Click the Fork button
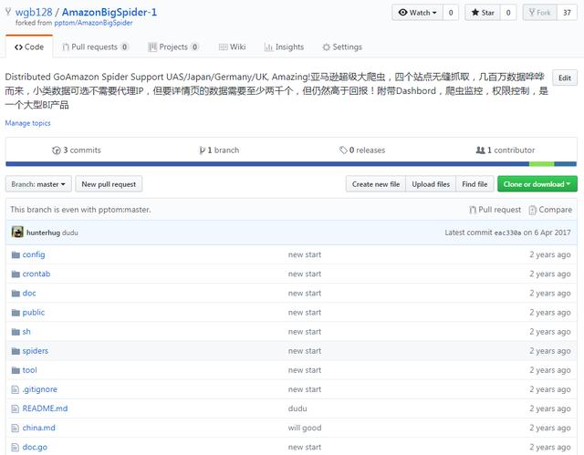 [539, 13]
